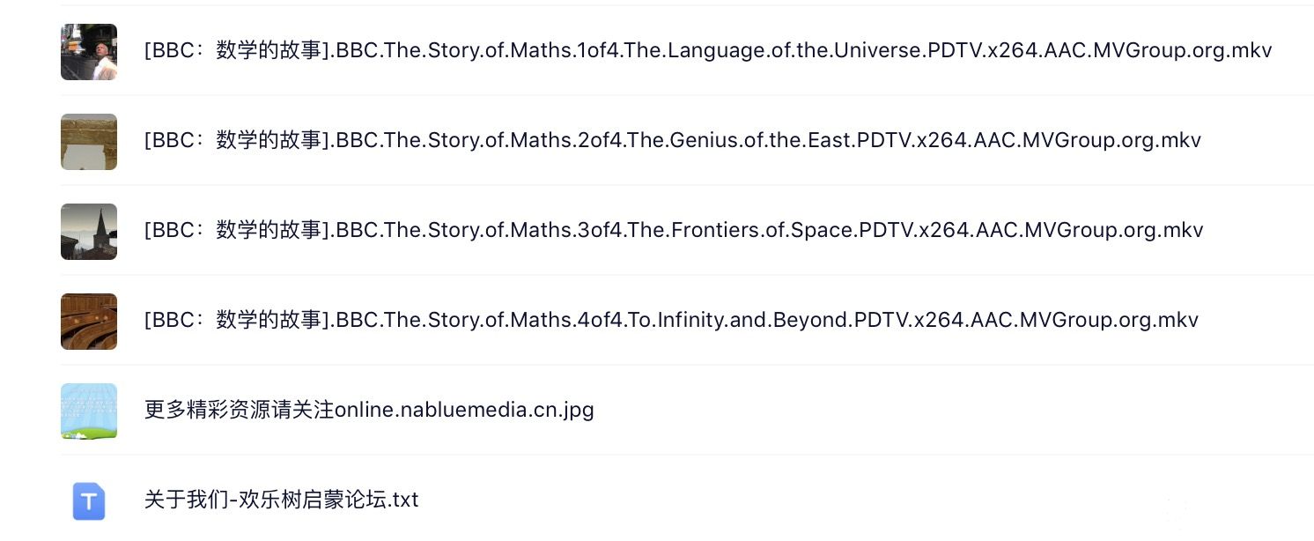Open the Story of Maths 2of4 filename
The image size is (1314, 541).
coord(672,140)
